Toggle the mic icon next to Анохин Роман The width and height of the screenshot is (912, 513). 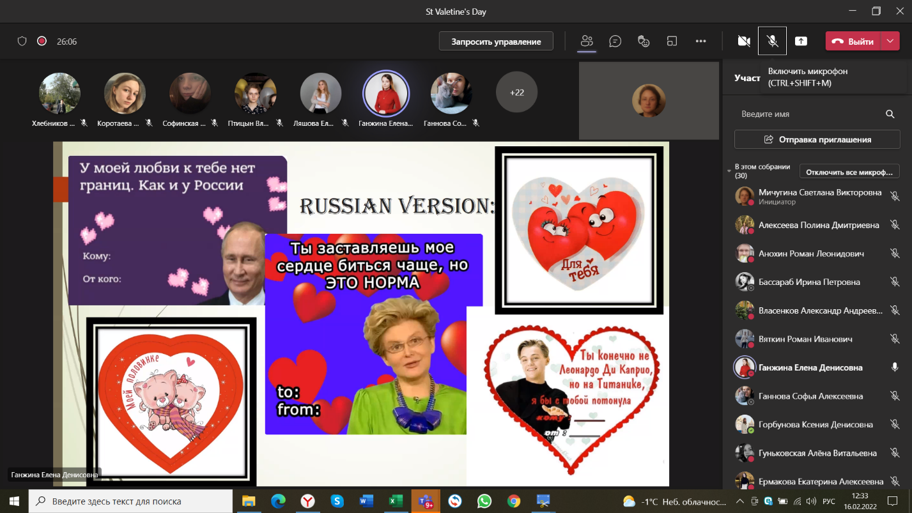[895, 253]
